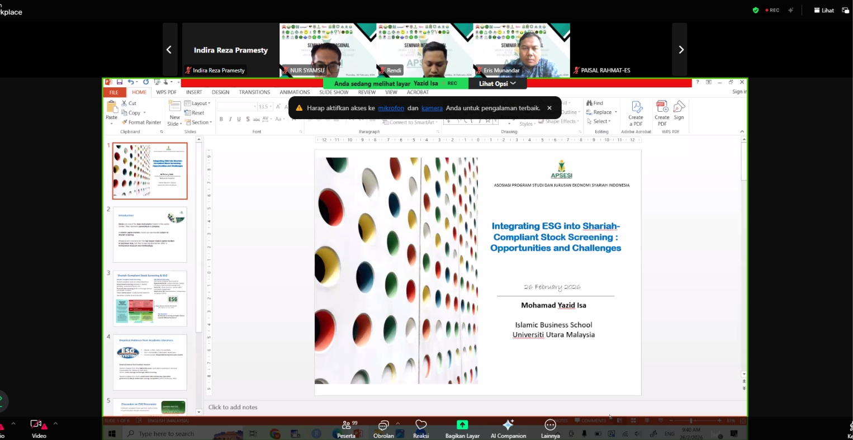Click the green shield encryption icon
This screenshot has width=853, height=440.
pos(756,10)
